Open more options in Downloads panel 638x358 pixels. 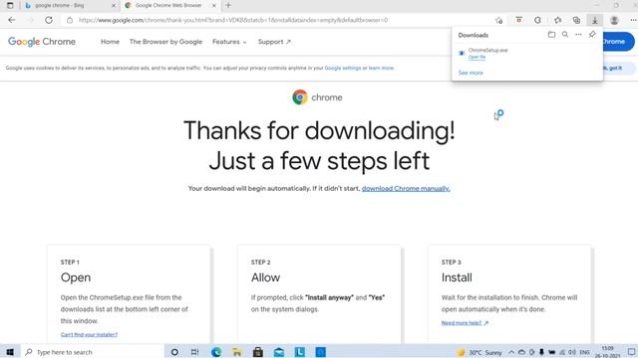click(x=578, y=35)
